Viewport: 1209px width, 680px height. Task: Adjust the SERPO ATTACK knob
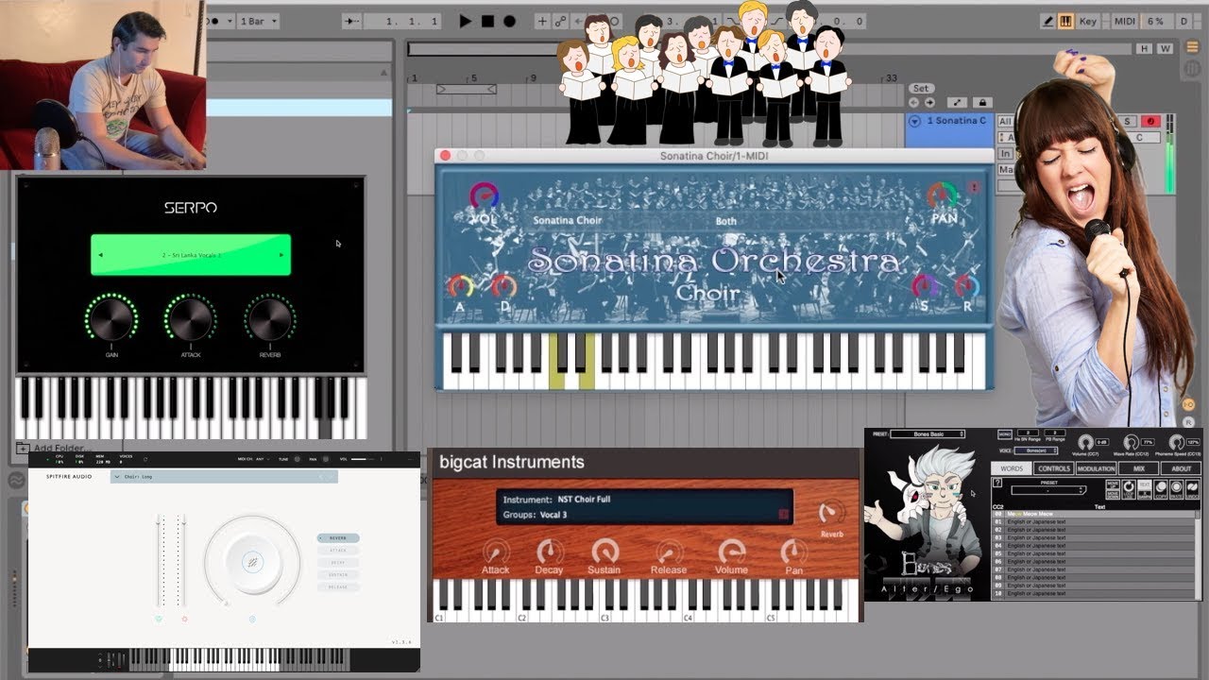190,319
